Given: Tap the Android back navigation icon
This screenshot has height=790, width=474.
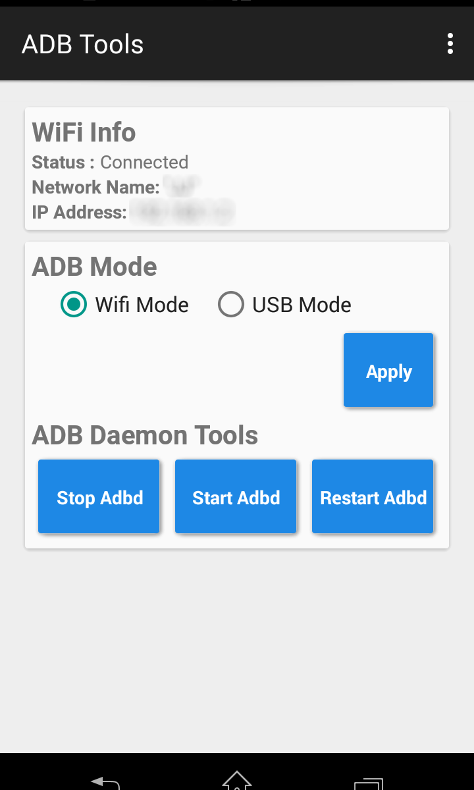Looking at the screenshot, I should coord(105,782).
